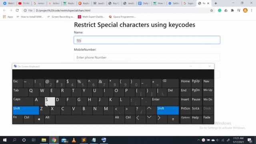
Task: Click the Backspace icon key
Action: coord(170,83)
